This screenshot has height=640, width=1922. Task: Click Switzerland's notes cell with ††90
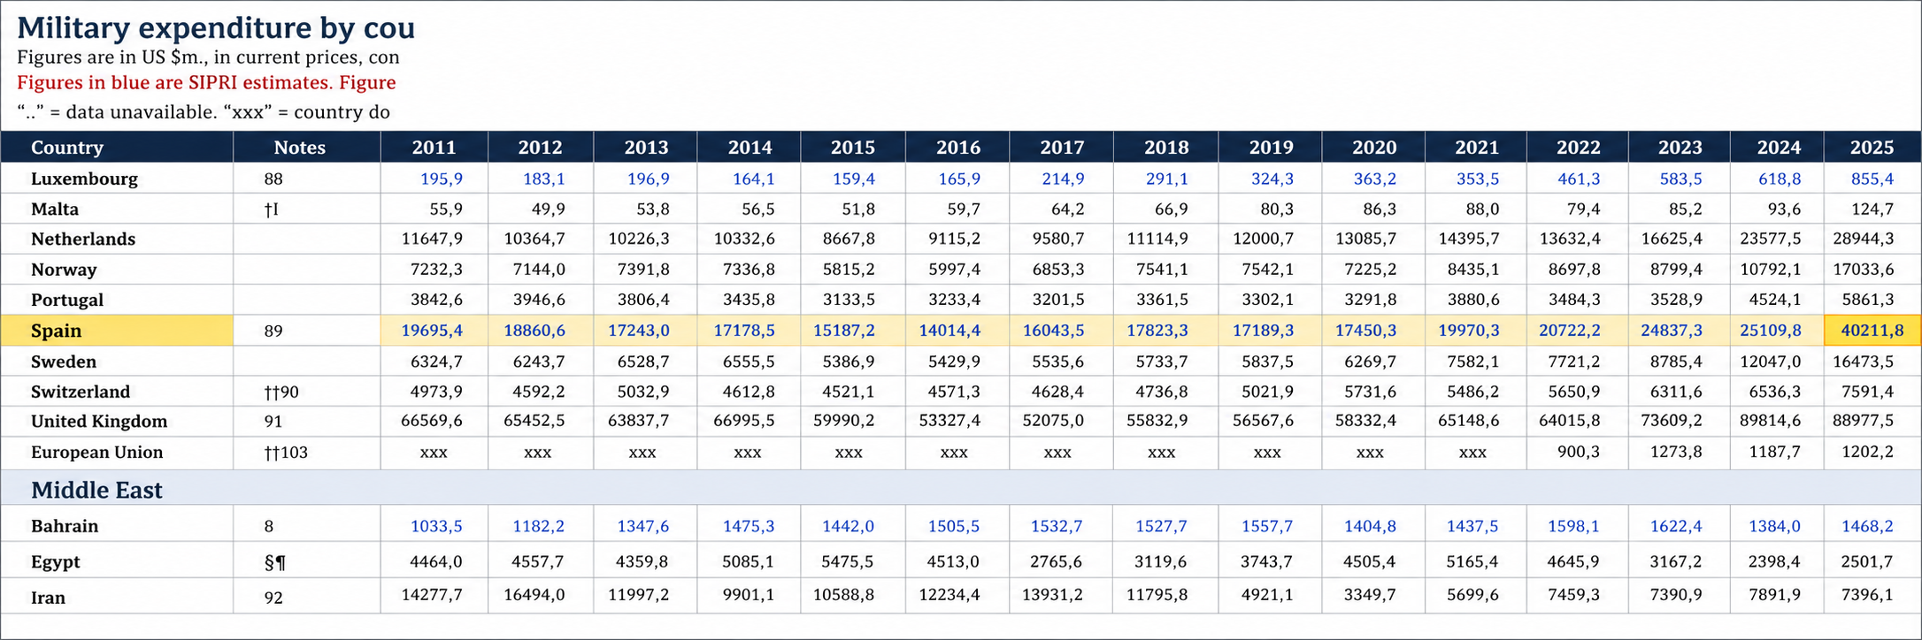(281, 392)
